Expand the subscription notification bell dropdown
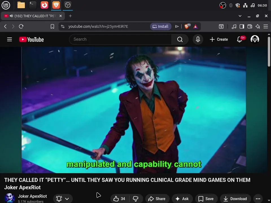This screenshot has width=271, height=203. click(63, 199)
